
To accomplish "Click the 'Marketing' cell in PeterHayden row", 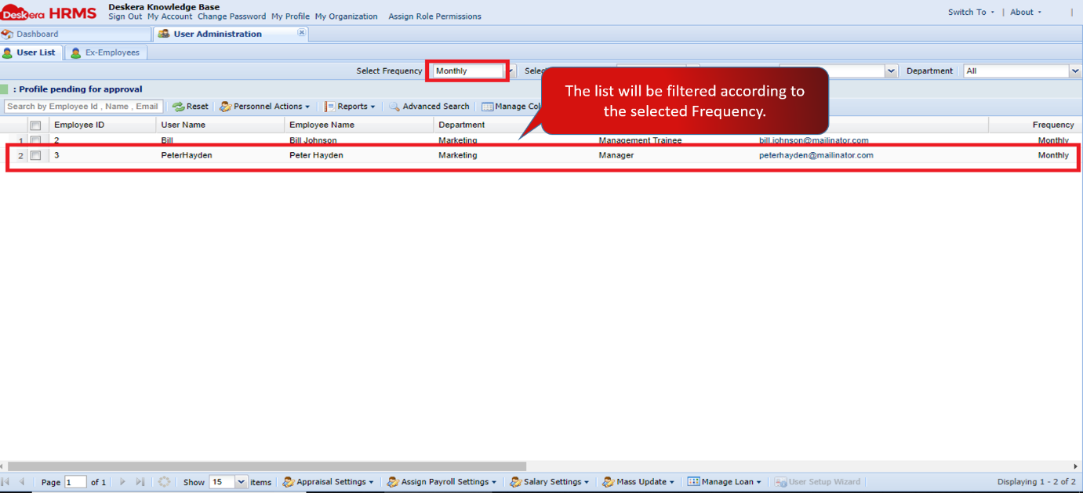I will click(457, 155).
